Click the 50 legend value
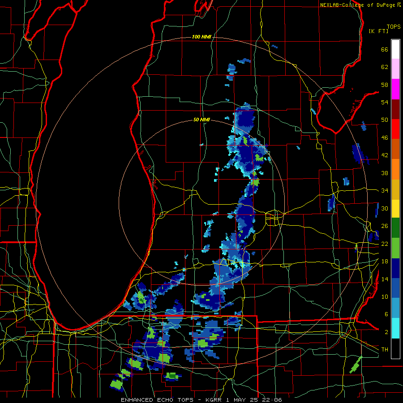The width and height of the screenshot is (403, 403). (x=385, y=120)
